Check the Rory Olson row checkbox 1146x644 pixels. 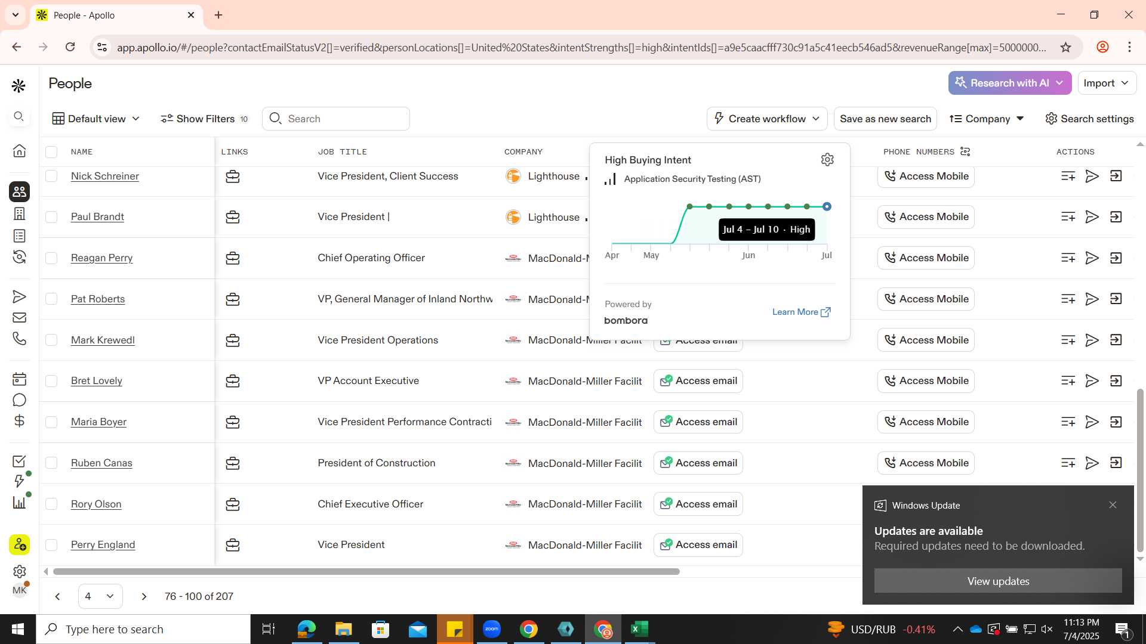[x=51, y=504]
